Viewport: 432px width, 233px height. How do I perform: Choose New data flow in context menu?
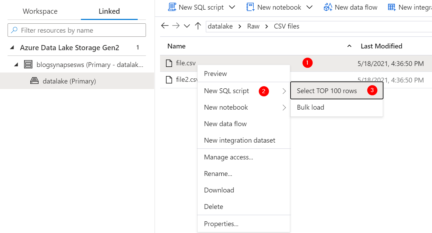pyautogui.click(x=244, y=124)
